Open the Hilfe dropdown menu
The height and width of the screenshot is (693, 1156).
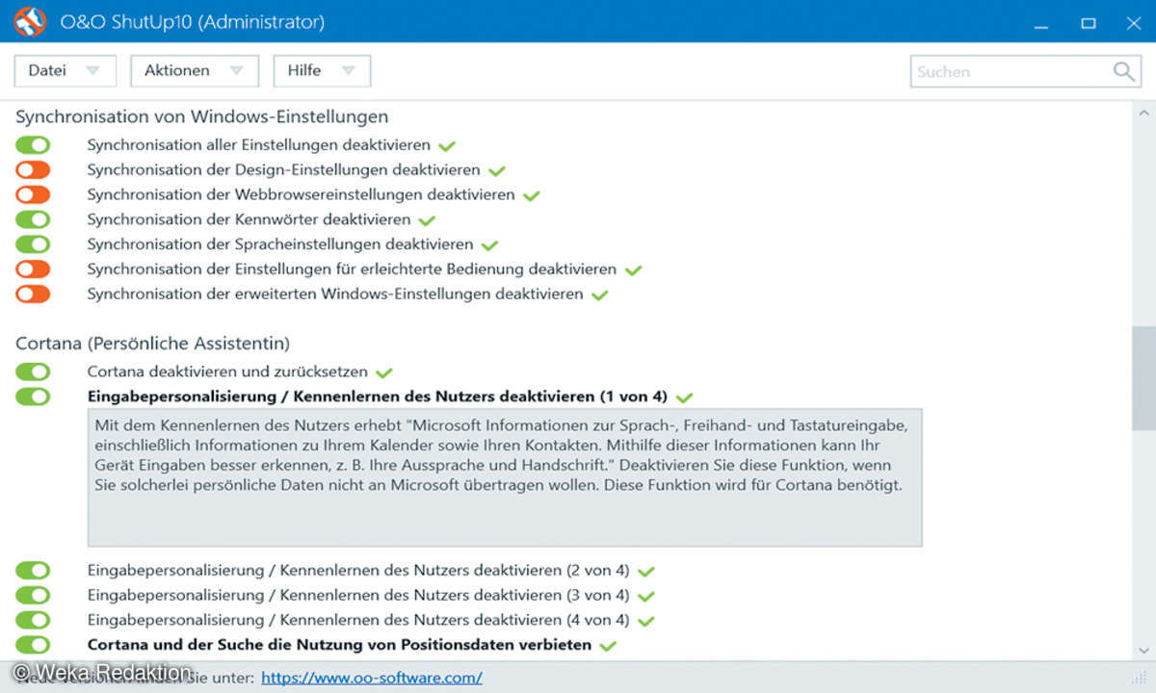click(x=322, y=70)
